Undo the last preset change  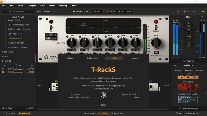(x=54, y=11)
